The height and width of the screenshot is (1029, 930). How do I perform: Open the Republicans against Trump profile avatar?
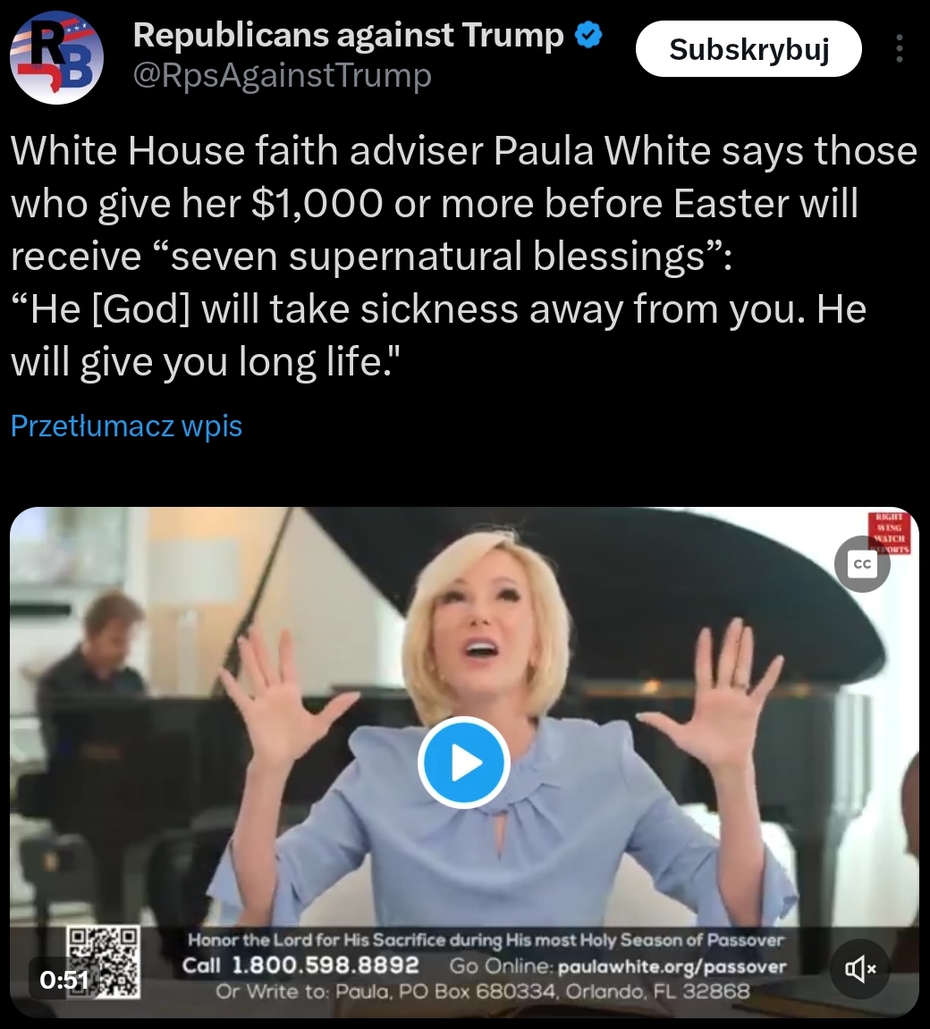pyautogui.click(x=56, y=57)
